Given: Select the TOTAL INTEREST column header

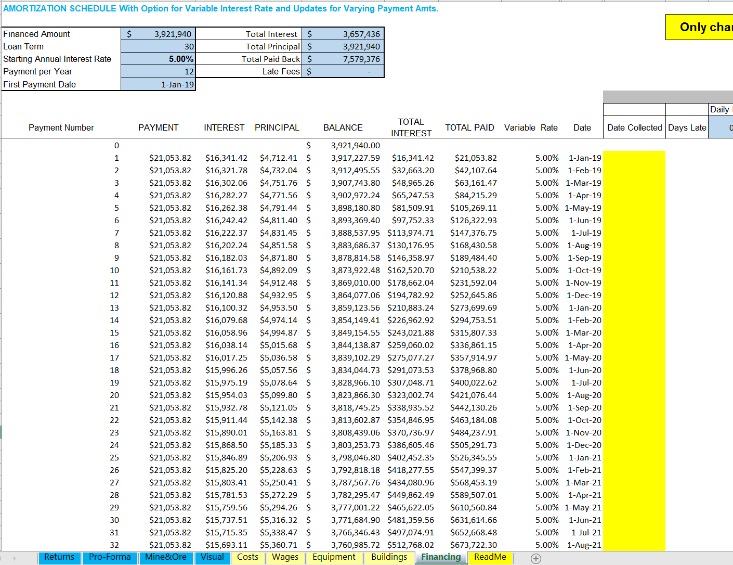Looking at the screenshot, I should click(411, 127).
